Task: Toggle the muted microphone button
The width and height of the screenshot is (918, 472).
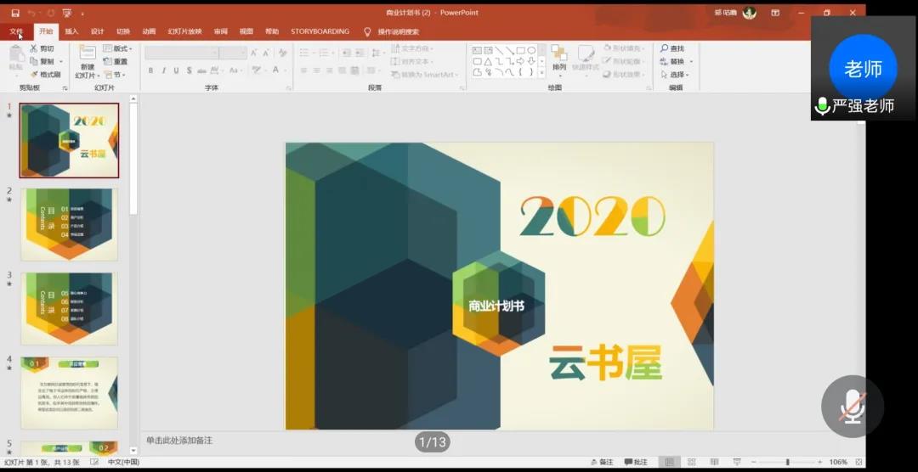Action: pyautogui.click(x=852, y=407)
